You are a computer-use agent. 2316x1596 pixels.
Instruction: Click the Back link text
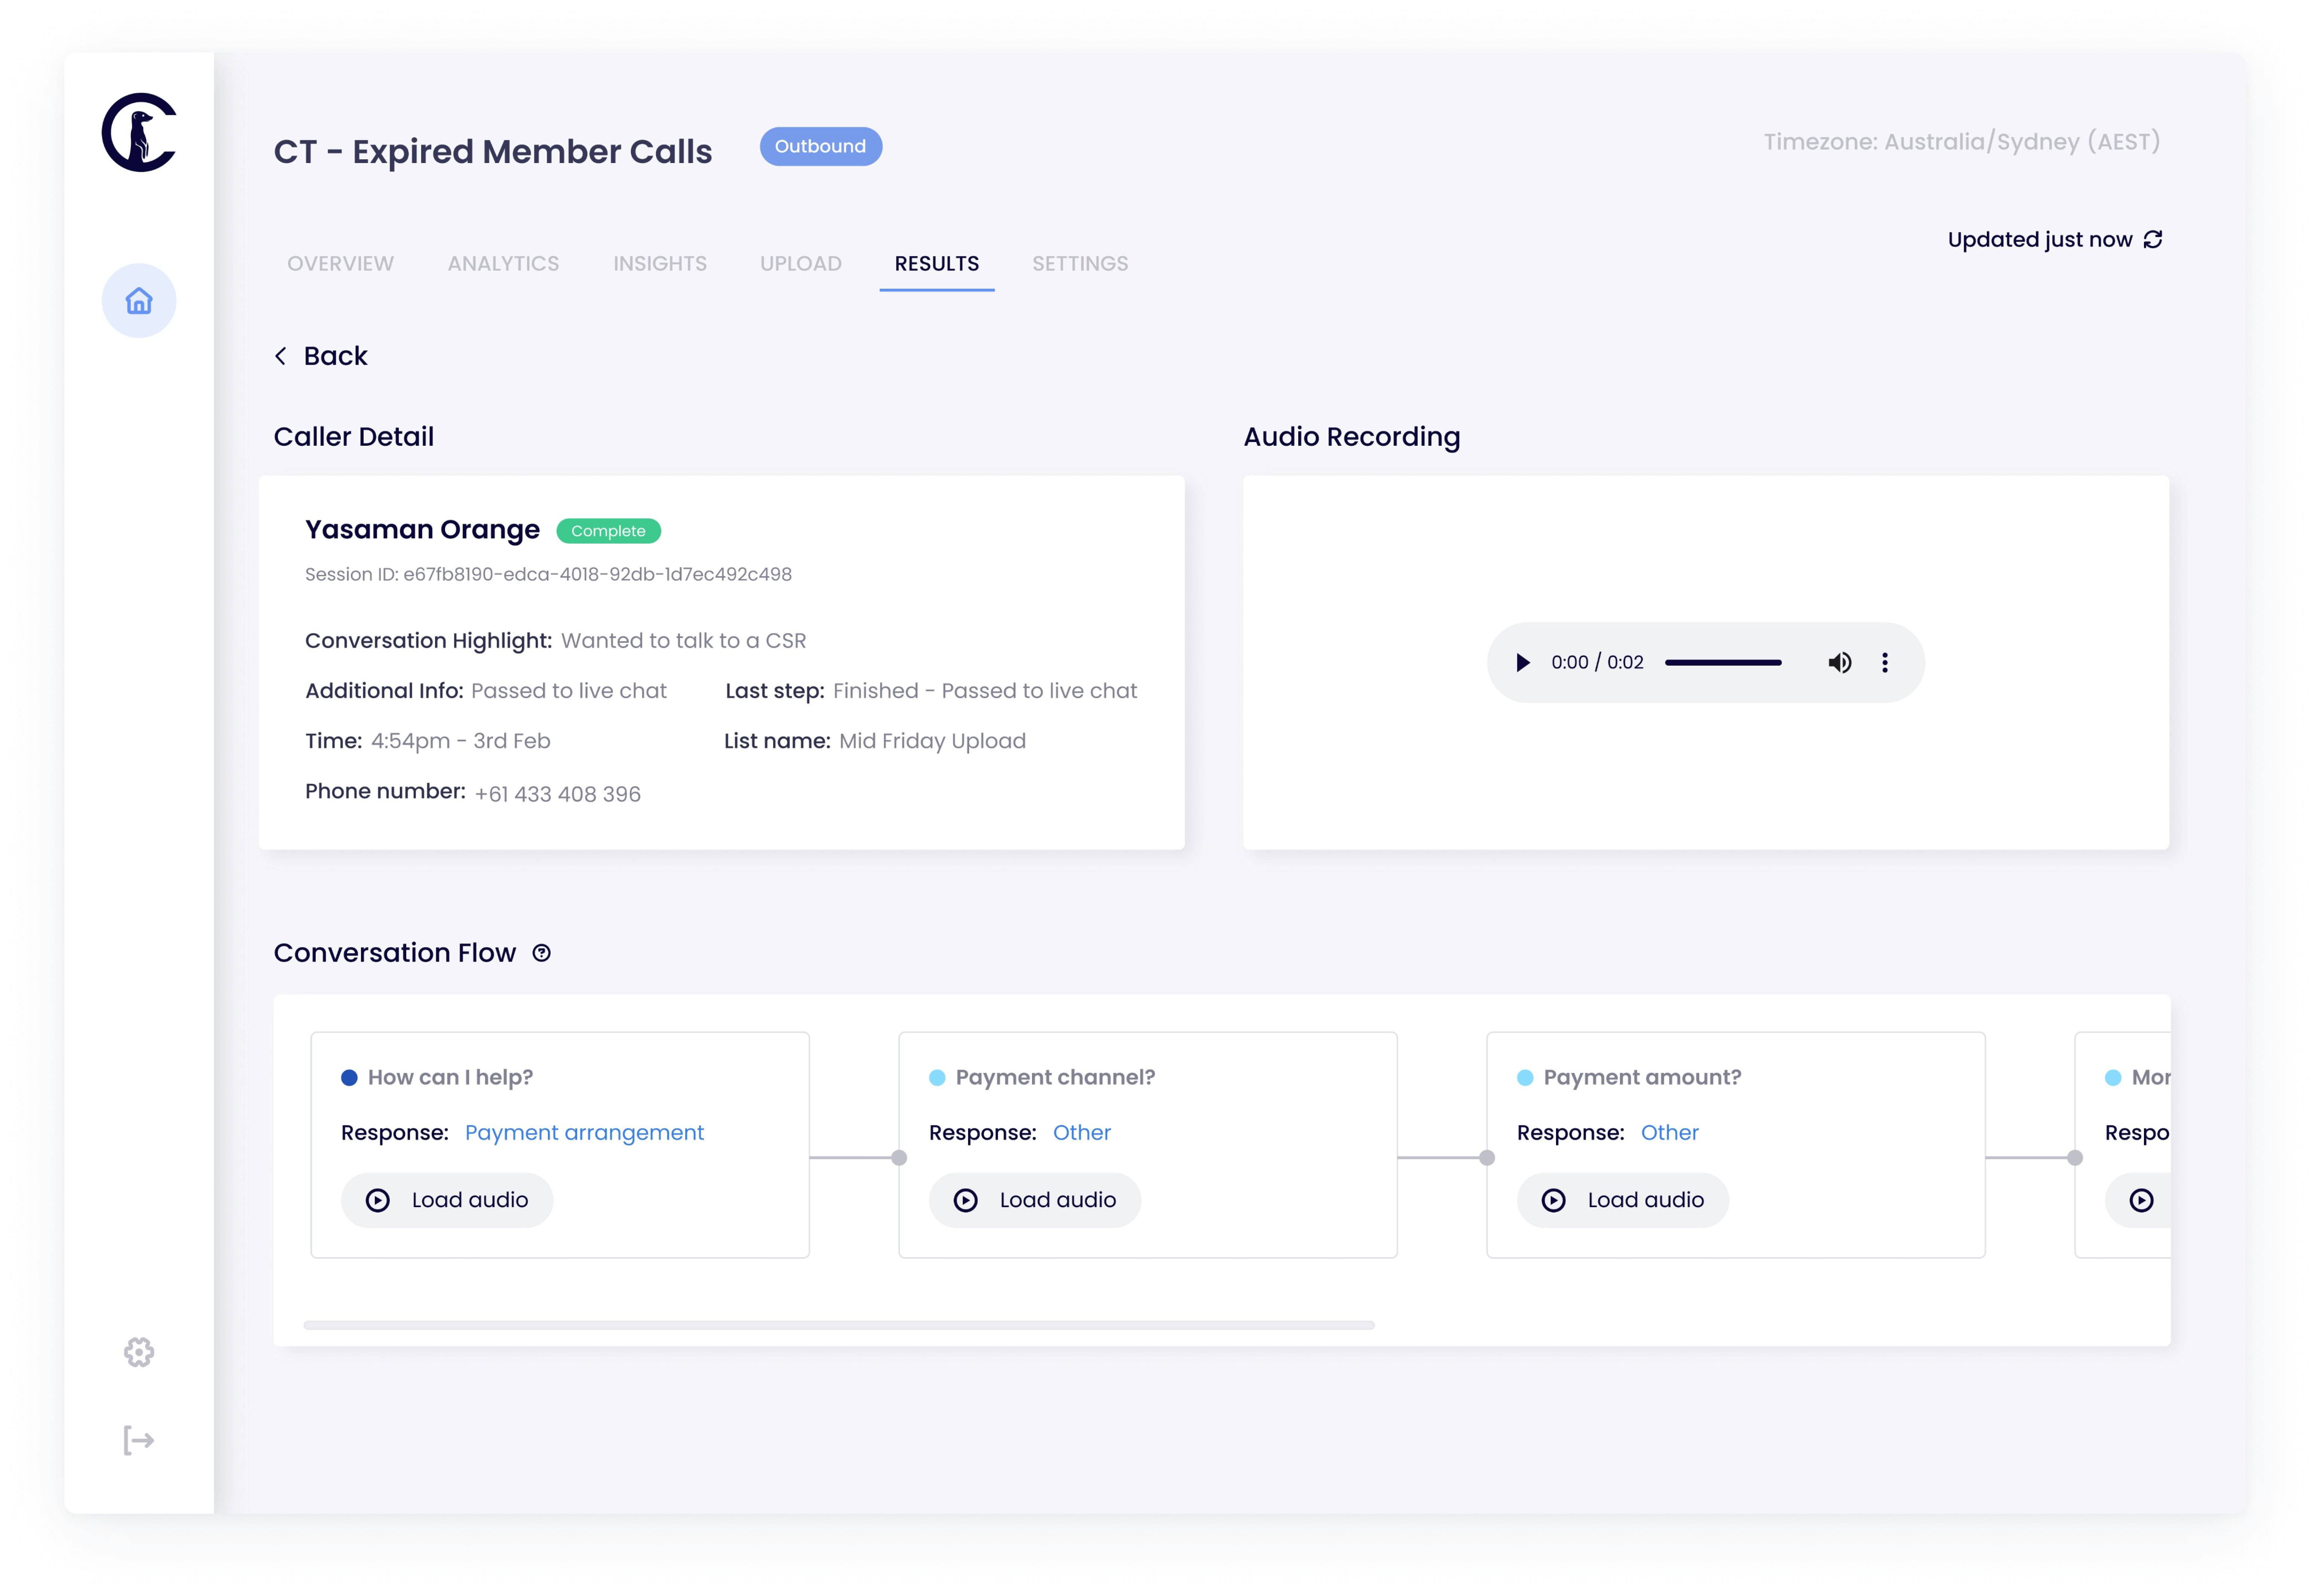click(336, 356)
